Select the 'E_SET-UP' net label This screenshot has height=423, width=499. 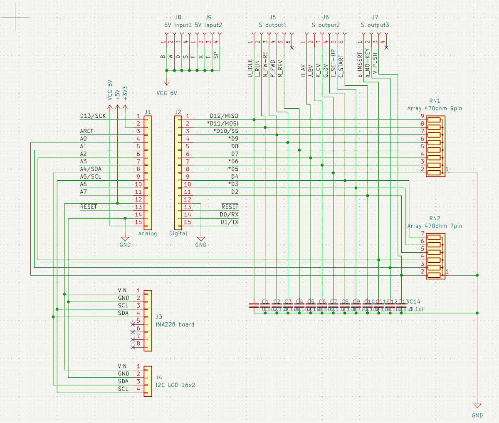click(333, 63)
